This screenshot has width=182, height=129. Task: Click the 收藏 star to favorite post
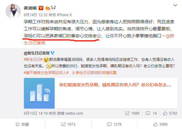click(22, 124)
